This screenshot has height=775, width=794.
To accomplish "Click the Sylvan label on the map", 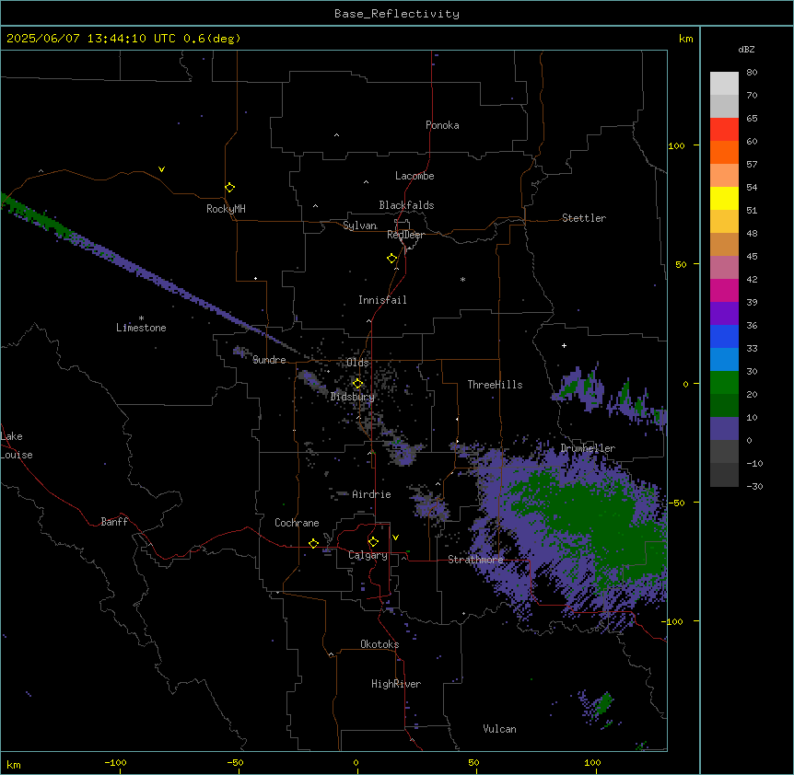I will [359, 226].
